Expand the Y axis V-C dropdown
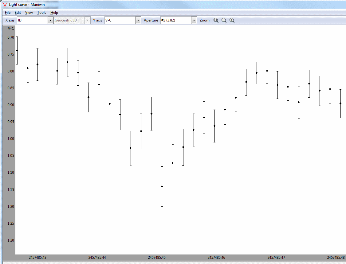This screenshot has height=264, width=346. tap(138, 20)
